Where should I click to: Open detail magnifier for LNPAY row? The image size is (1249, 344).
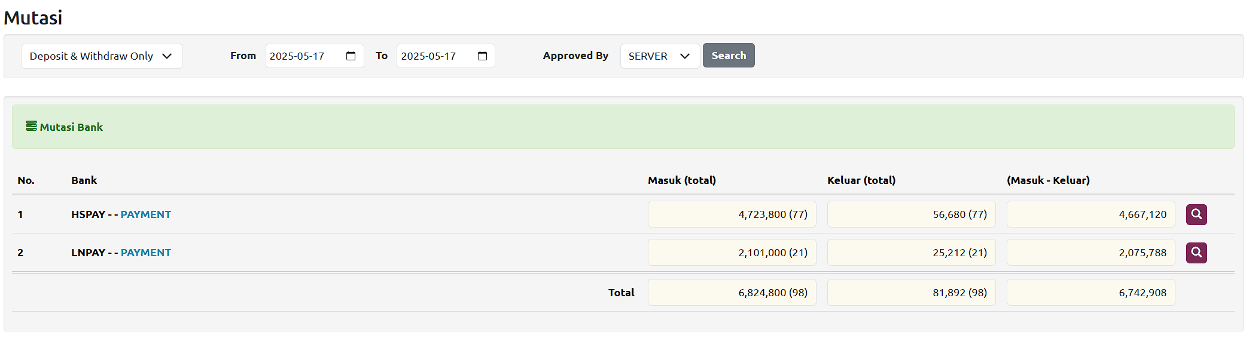click(1196, 253)
